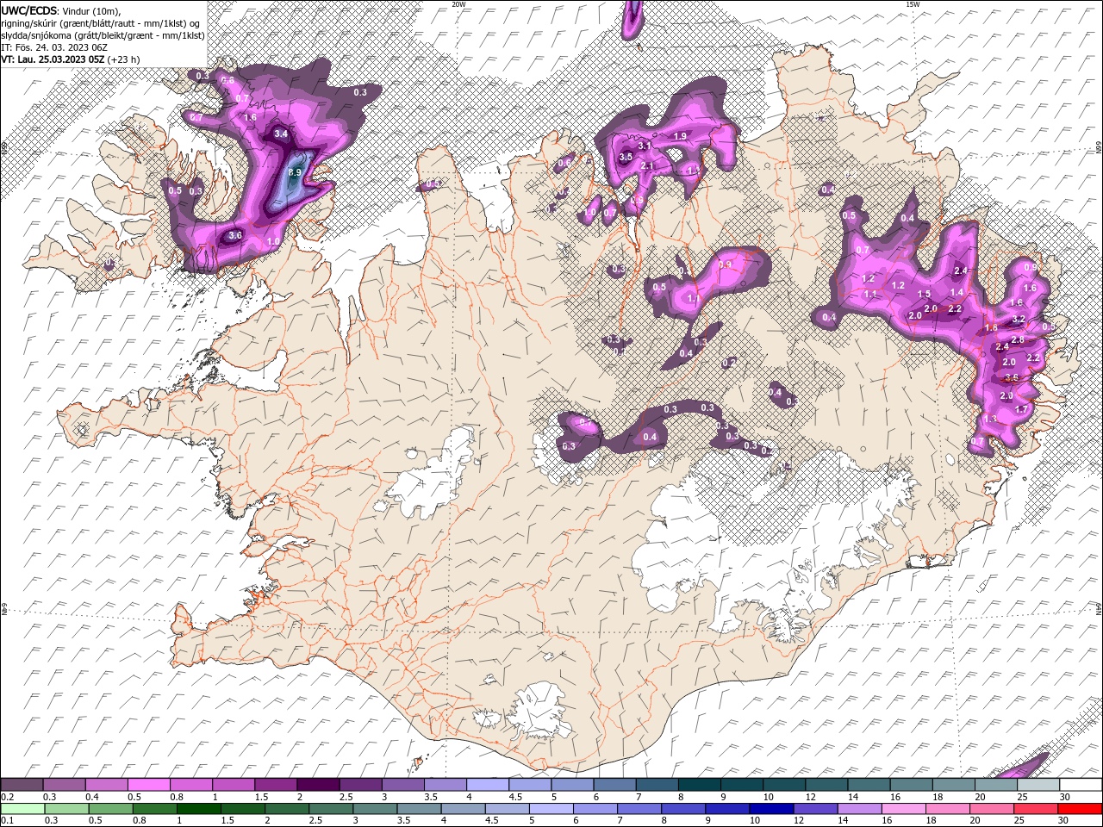Click the 1.9 snowfall value on the map
This screenshot has height=827, width=1103.
tap(680, 136)
